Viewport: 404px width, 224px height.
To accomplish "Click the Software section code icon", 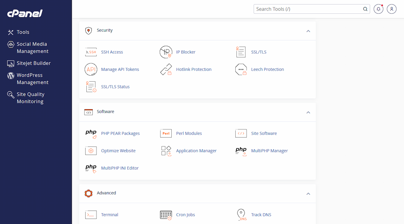I will 88,112.
